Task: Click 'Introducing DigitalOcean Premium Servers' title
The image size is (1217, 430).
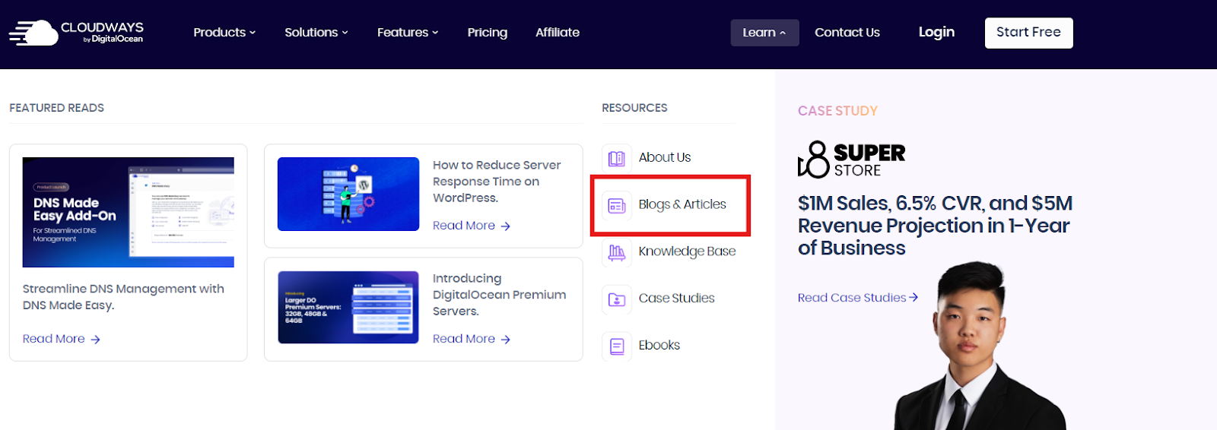Action: pos(499,295)
